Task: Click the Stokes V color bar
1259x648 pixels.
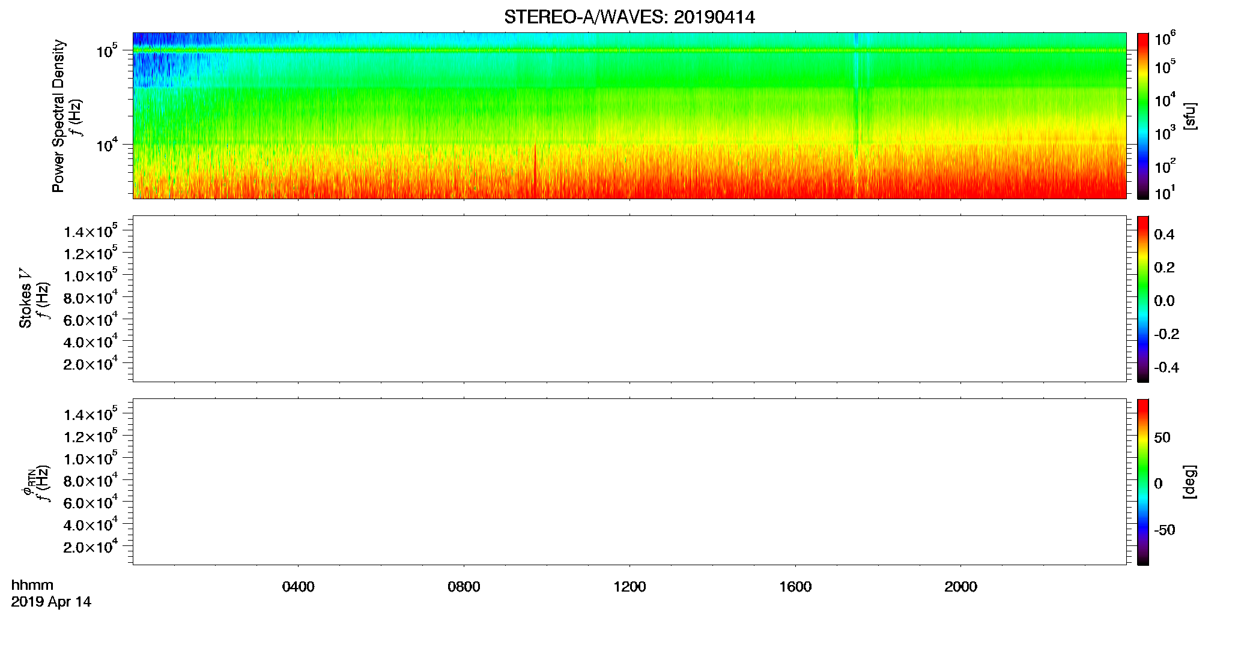Action: [x=1142, y=299]
